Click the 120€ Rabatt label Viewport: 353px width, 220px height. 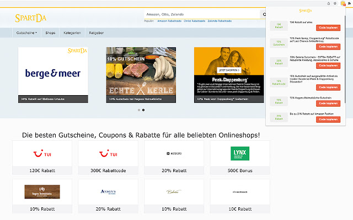pos(42,170)
